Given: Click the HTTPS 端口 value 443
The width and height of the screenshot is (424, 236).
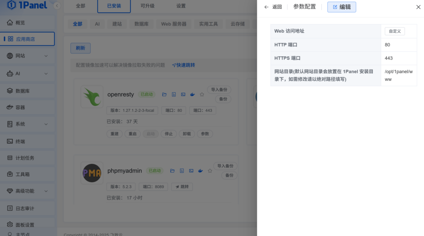Looking at the screenshot, I should click(388, 58).
